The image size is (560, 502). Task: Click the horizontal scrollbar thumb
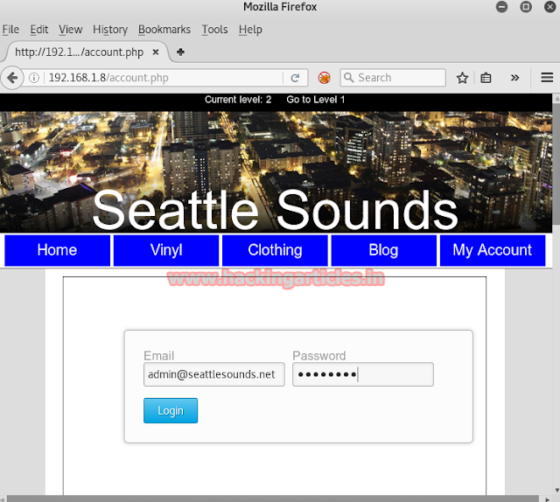(x=273, y=499)
